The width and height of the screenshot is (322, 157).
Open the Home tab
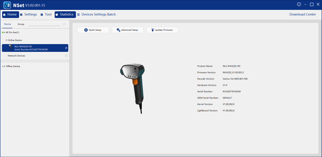[x=10, y=14]
